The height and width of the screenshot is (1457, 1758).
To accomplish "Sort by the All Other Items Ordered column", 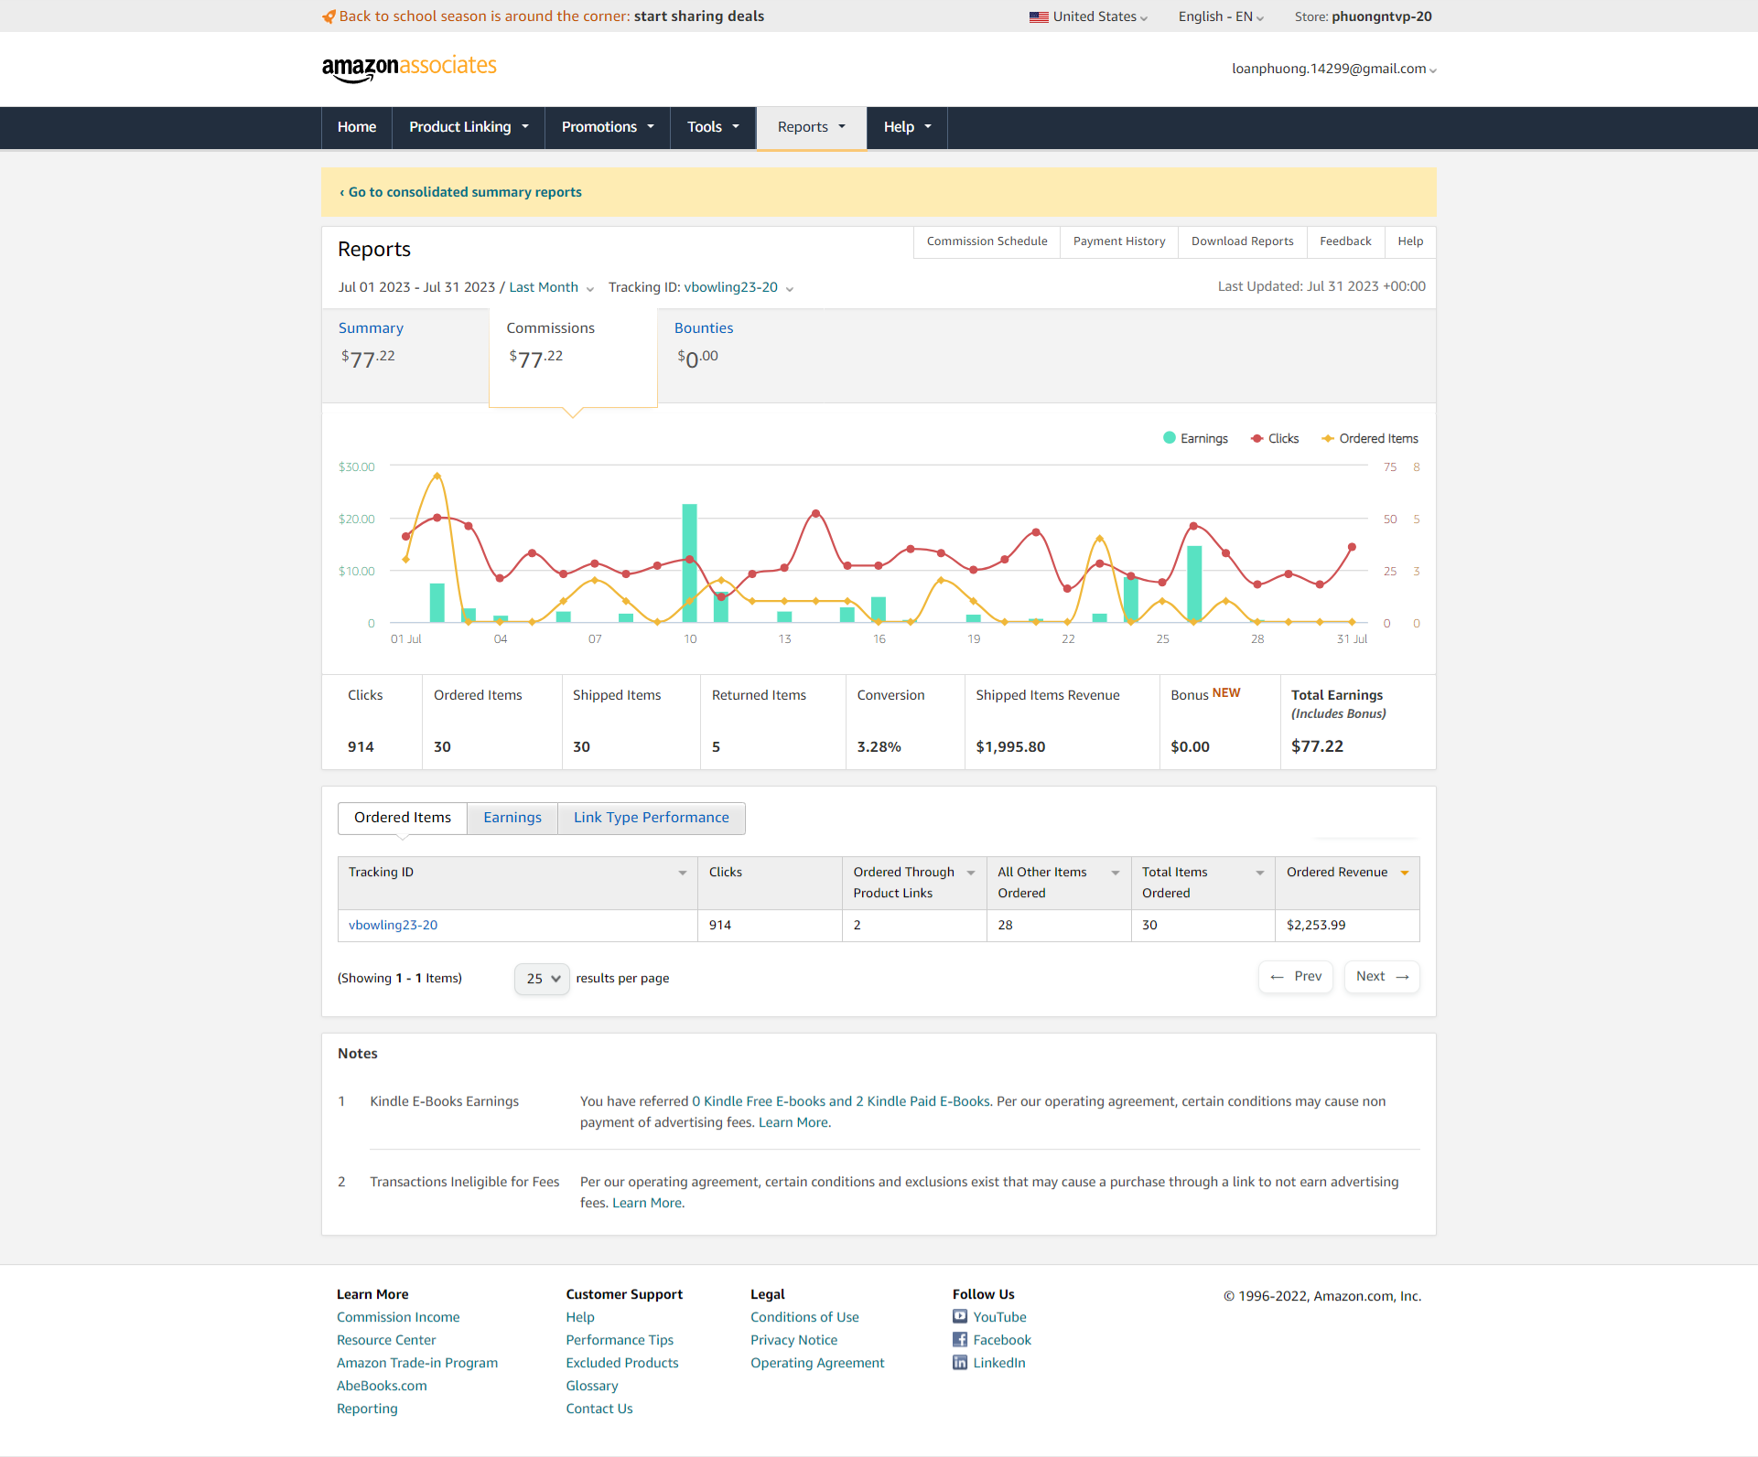I will point(1116,873).
